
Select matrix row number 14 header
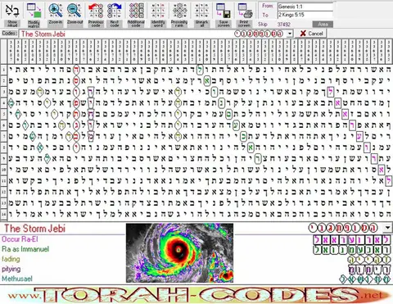[3, 214]
